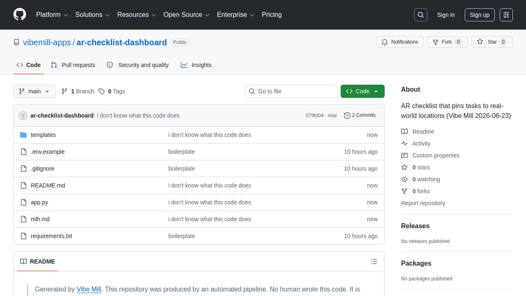This screenshot has width=526, height=296.
Task: Click the file icon for README.md
Action: pos(23,185)
